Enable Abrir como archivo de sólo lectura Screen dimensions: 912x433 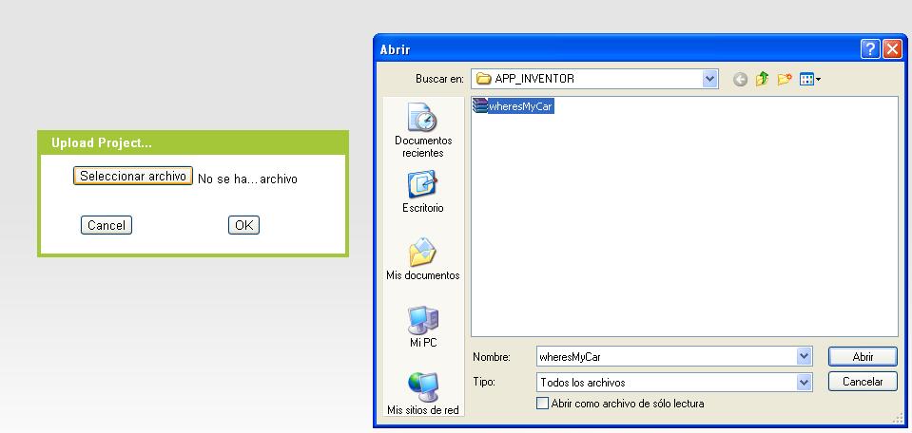542,403
